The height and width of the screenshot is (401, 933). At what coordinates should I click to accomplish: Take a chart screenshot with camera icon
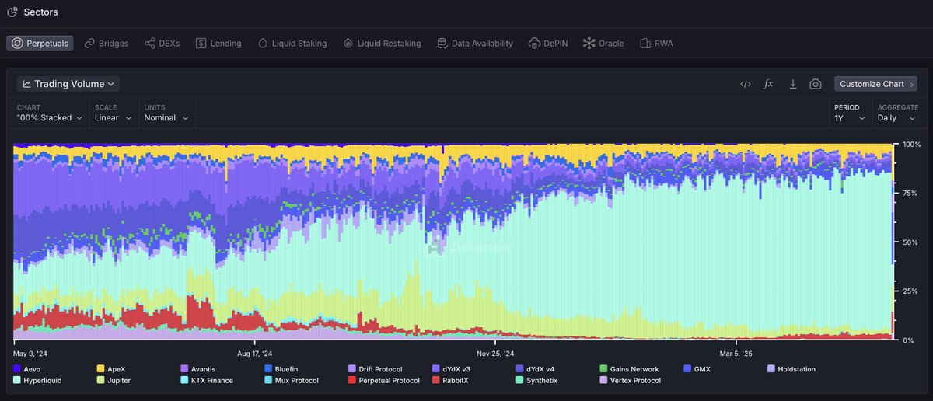815,84
